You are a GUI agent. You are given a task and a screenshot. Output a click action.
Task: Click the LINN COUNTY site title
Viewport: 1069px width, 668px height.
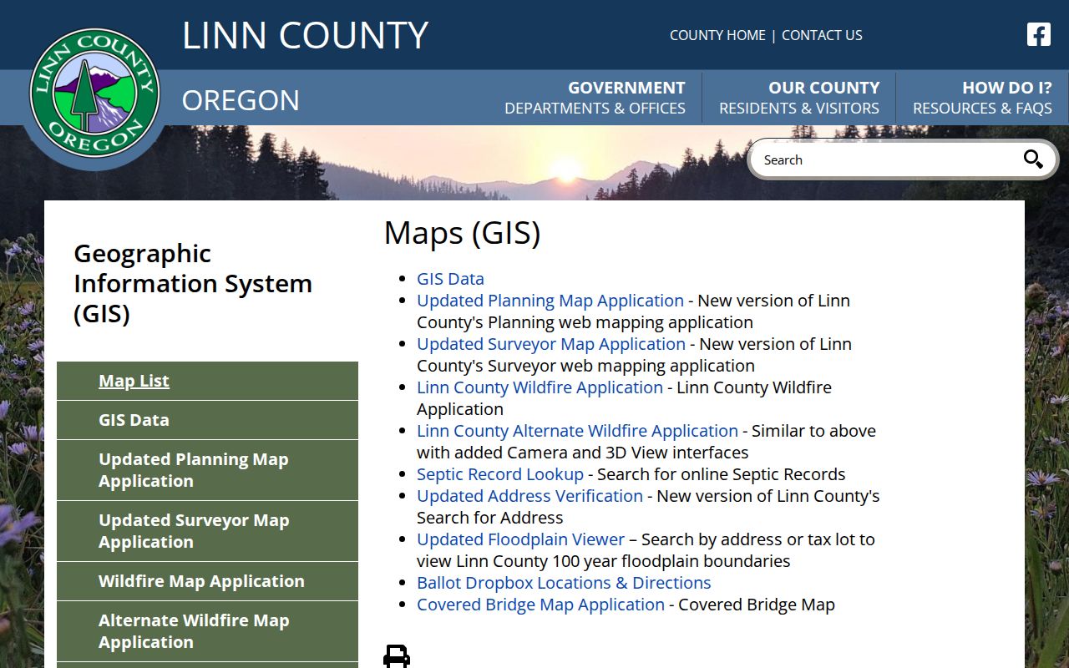click(305, 35)
